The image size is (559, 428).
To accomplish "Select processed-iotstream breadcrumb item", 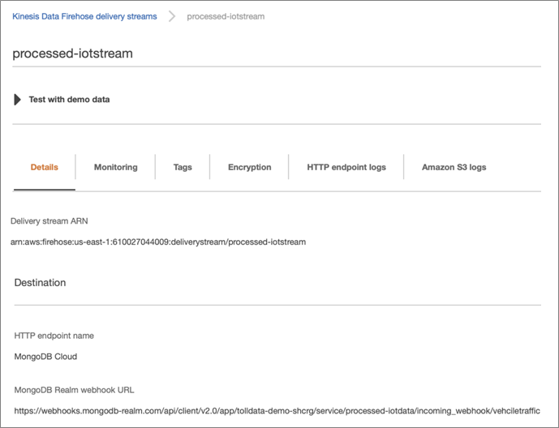I will click(226, 16).
